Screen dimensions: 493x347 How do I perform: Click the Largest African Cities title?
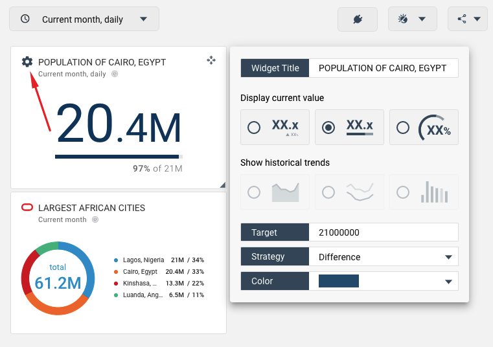91,208
